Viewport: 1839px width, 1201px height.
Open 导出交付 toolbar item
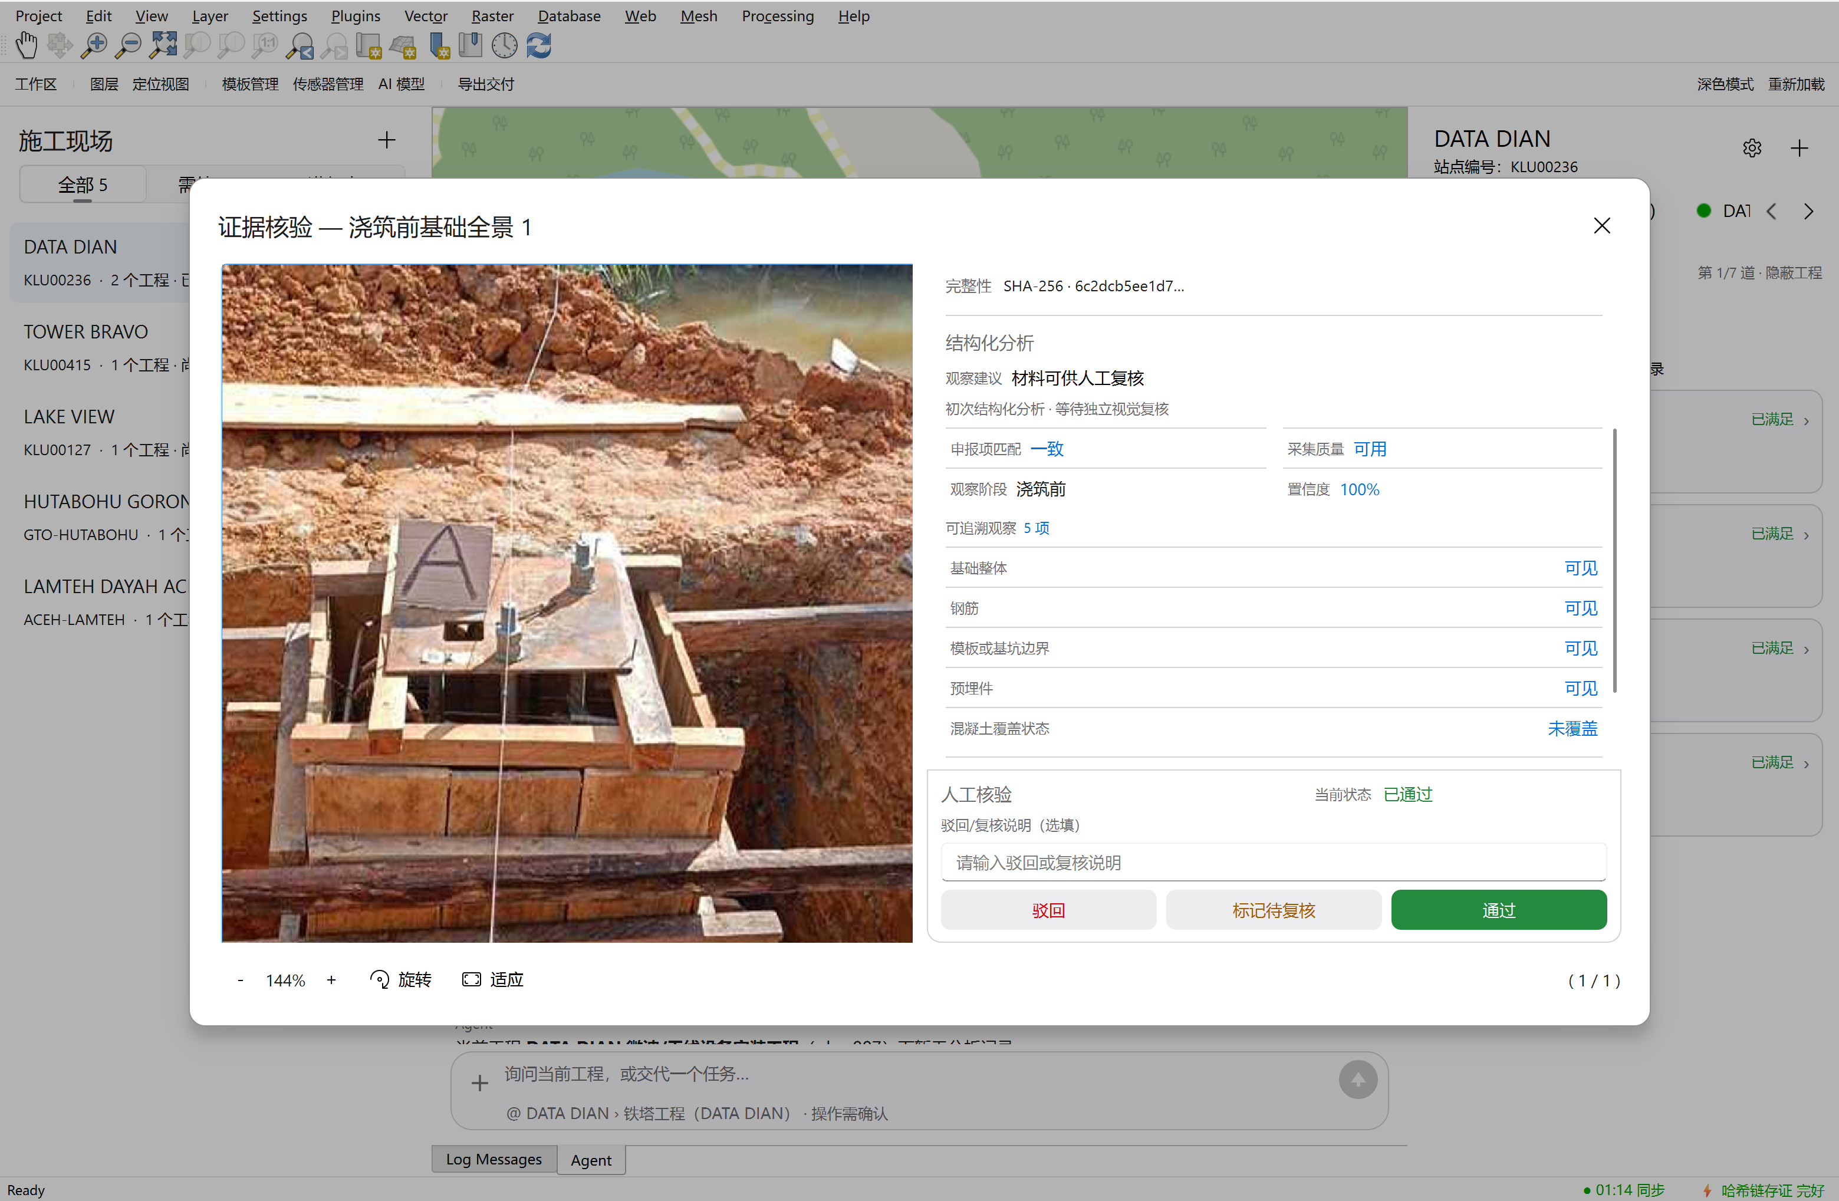pyautogui.click(x=485, y=84)
